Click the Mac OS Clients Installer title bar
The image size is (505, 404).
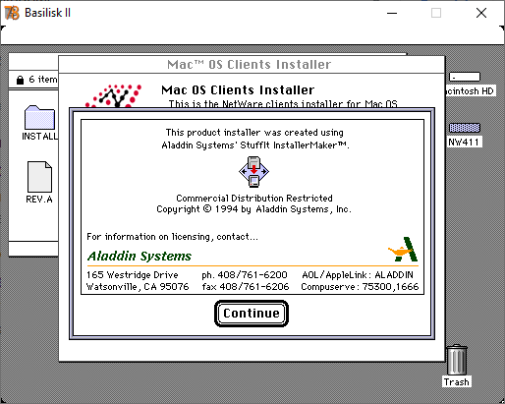pos(252,65)
